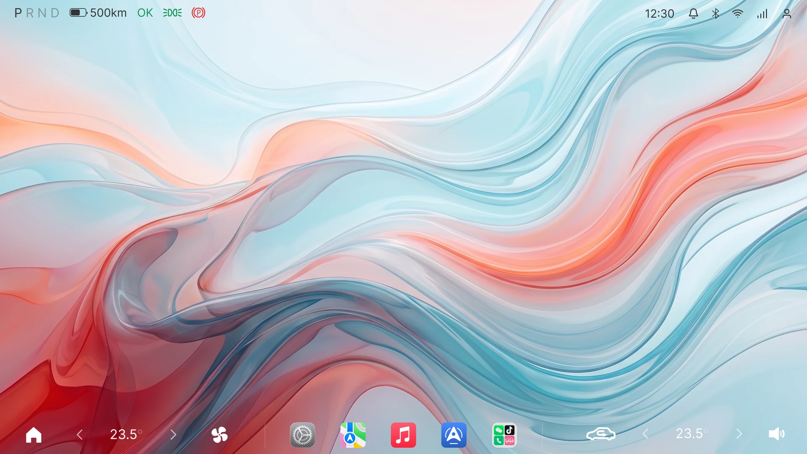Screen dimensions: 807x454
Task: Tap the 12:30 clock
Action: click(659, 14)
